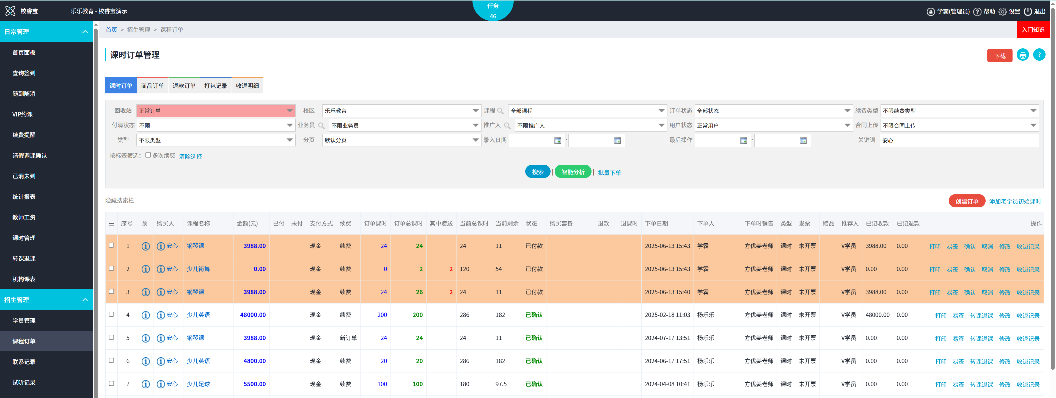Open calendar for 最后操作 end date

click(803, 140)
